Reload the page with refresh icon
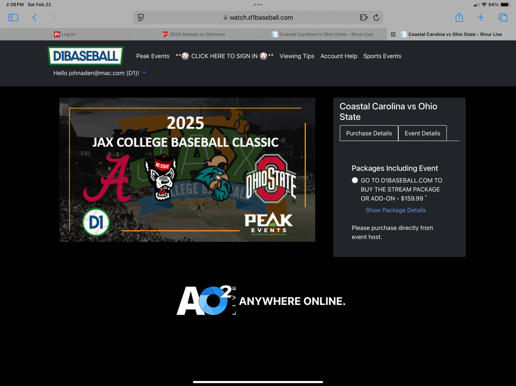 (x=376, y=17)
